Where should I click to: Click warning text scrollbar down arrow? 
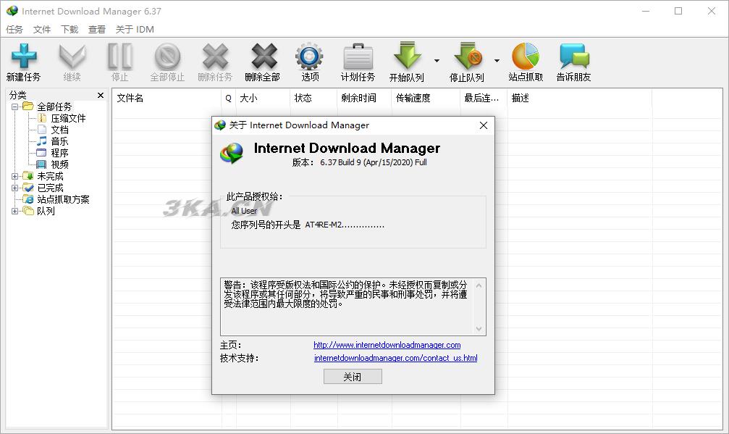coord(479,328)
